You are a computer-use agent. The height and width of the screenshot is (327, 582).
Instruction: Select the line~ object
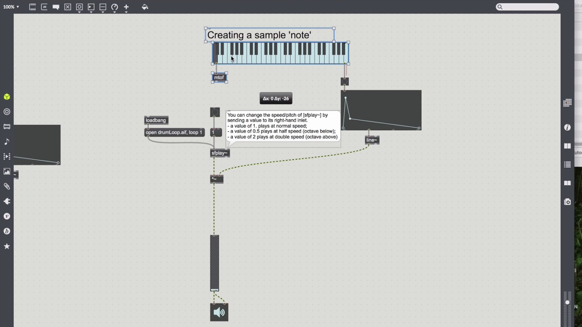372,140
